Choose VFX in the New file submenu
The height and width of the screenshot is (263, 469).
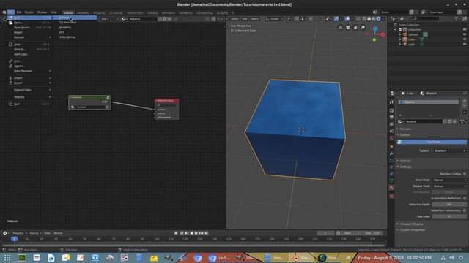click(x=75, y=32)
